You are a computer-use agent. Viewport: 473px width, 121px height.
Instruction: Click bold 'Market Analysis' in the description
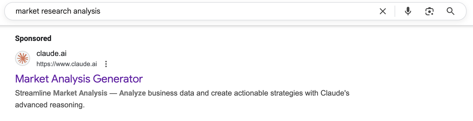(x=80, y=93)
